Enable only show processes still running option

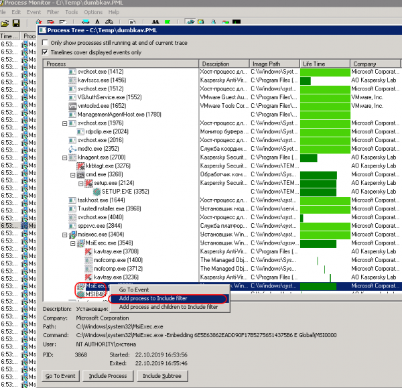(46, 43)
